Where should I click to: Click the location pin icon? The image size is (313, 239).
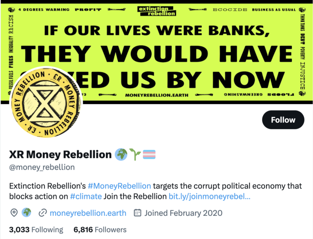tap(14, 213)
